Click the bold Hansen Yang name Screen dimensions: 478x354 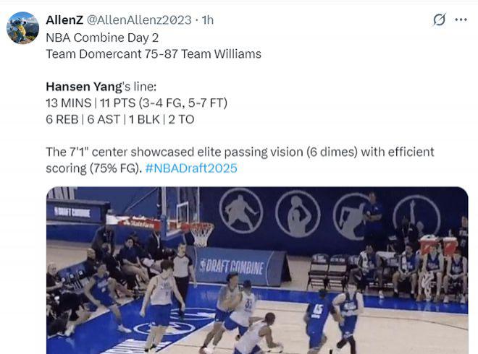tap(84, 87)
